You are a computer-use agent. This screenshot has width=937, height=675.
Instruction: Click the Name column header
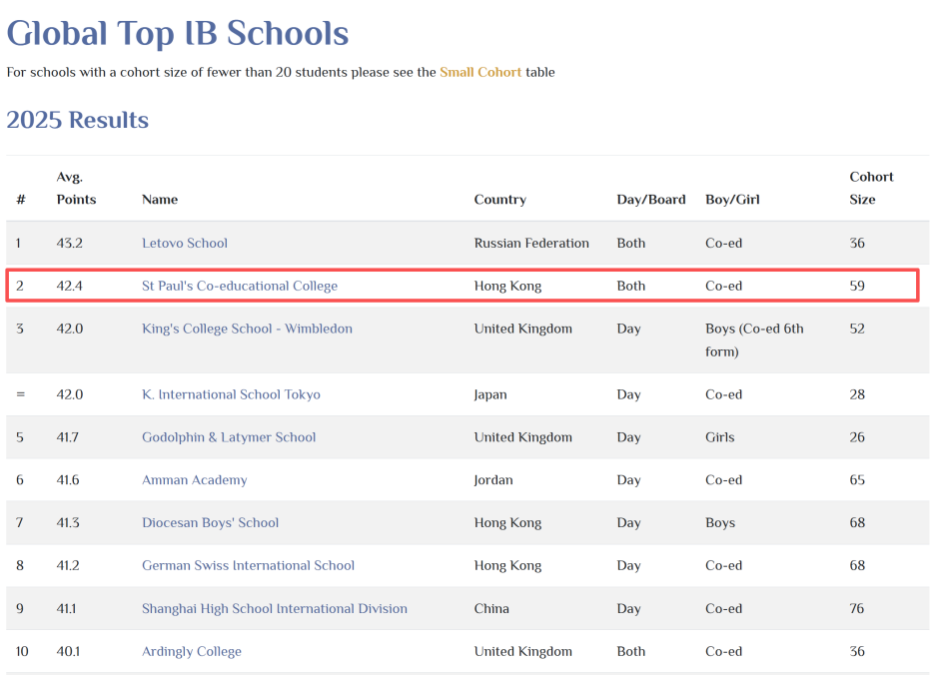[160, 200]
